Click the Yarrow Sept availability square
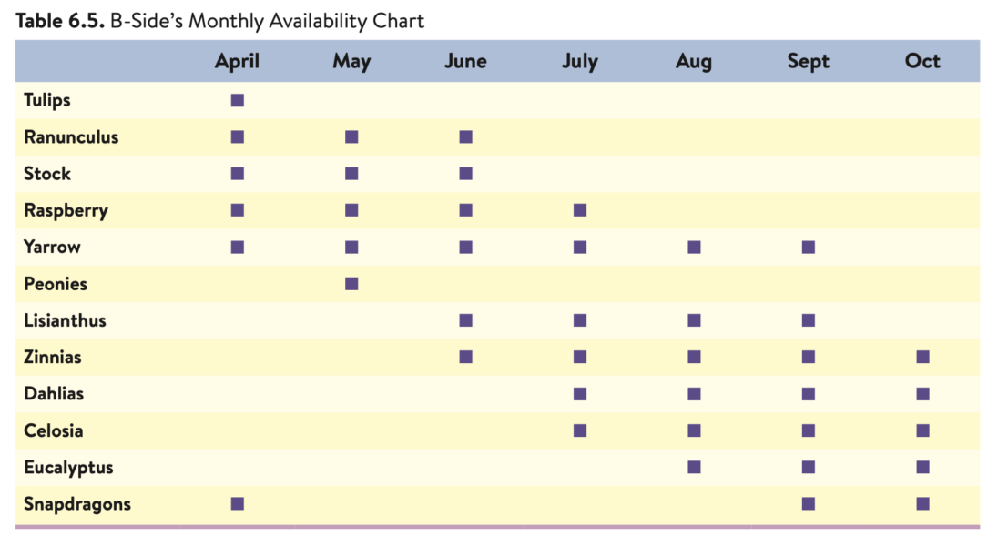The height and width of the screenshot is (546, 998). click(x=809, y=247)
